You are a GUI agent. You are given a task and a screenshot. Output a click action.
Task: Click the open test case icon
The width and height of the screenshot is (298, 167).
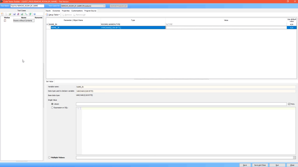(10, 14)
